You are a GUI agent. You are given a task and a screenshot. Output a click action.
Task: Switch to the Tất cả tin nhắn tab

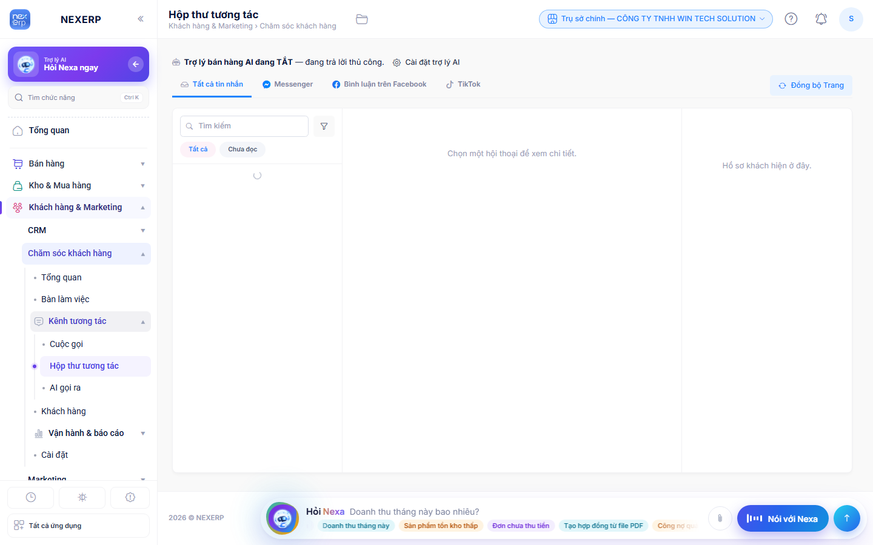tap(212, 85)
